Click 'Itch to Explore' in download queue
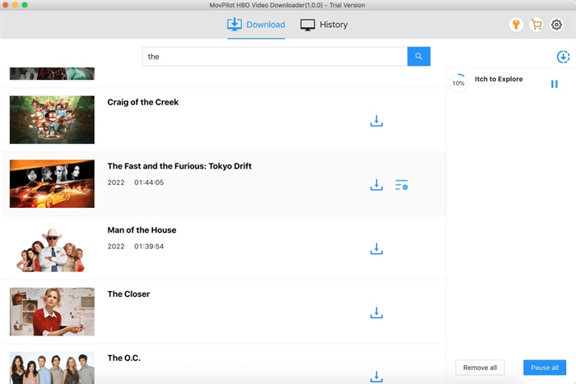Screen dimensions: 576x384 click(x=499, y=79)
